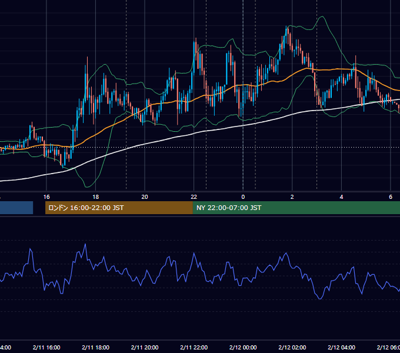The height and width of the screenshot is (353, 400).
Task: Select the blue session bar before ロンドン
Action: click(x=16, y=208)
